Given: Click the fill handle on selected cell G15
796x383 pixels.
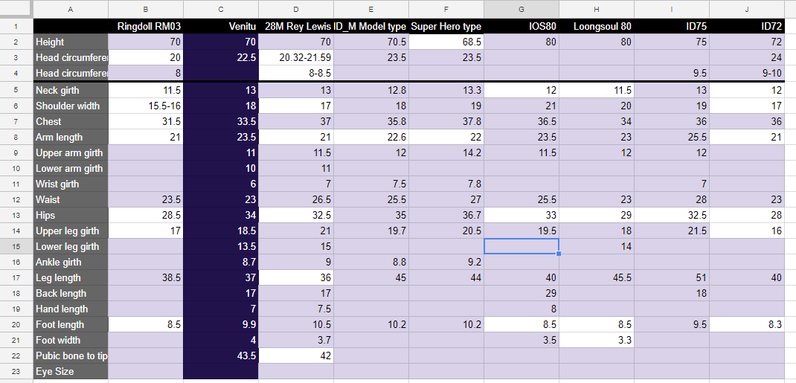Looking at the screenshot, I should [559, 253].
